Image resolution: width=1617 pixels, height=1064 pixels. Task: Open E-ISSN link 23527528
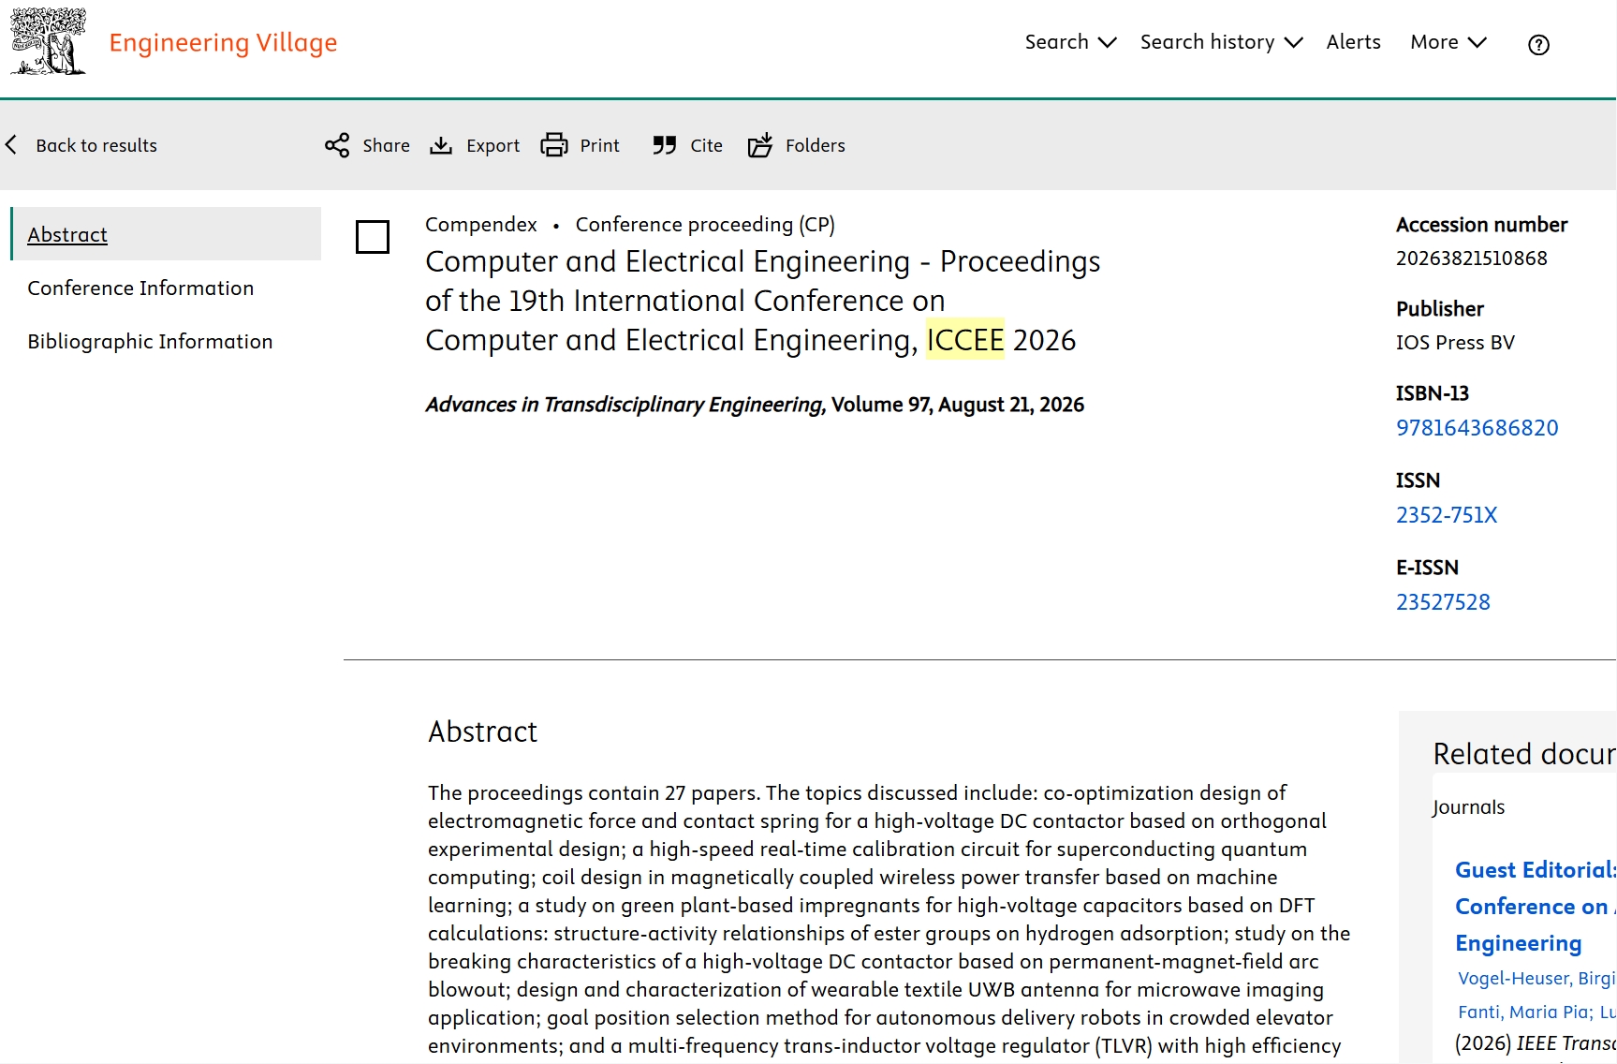point(1443,602)
